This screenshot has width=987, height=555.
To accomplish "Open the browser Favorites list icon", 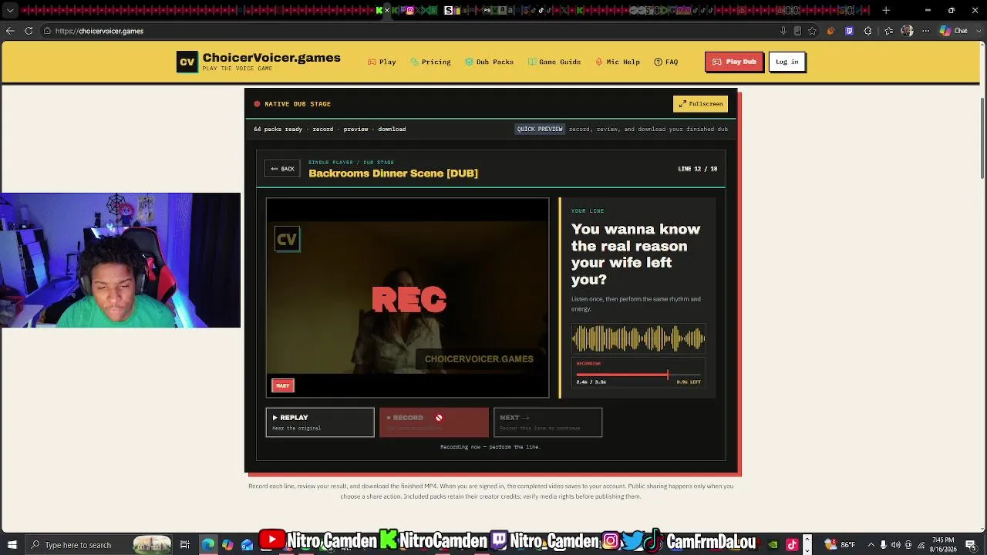I will pyautogui.click(x=889, y=31).
